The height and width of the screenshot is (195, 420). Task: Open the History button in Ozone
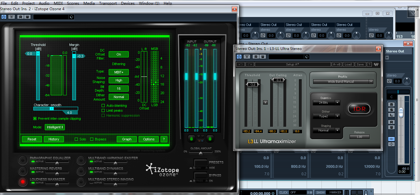pos(54,139)
